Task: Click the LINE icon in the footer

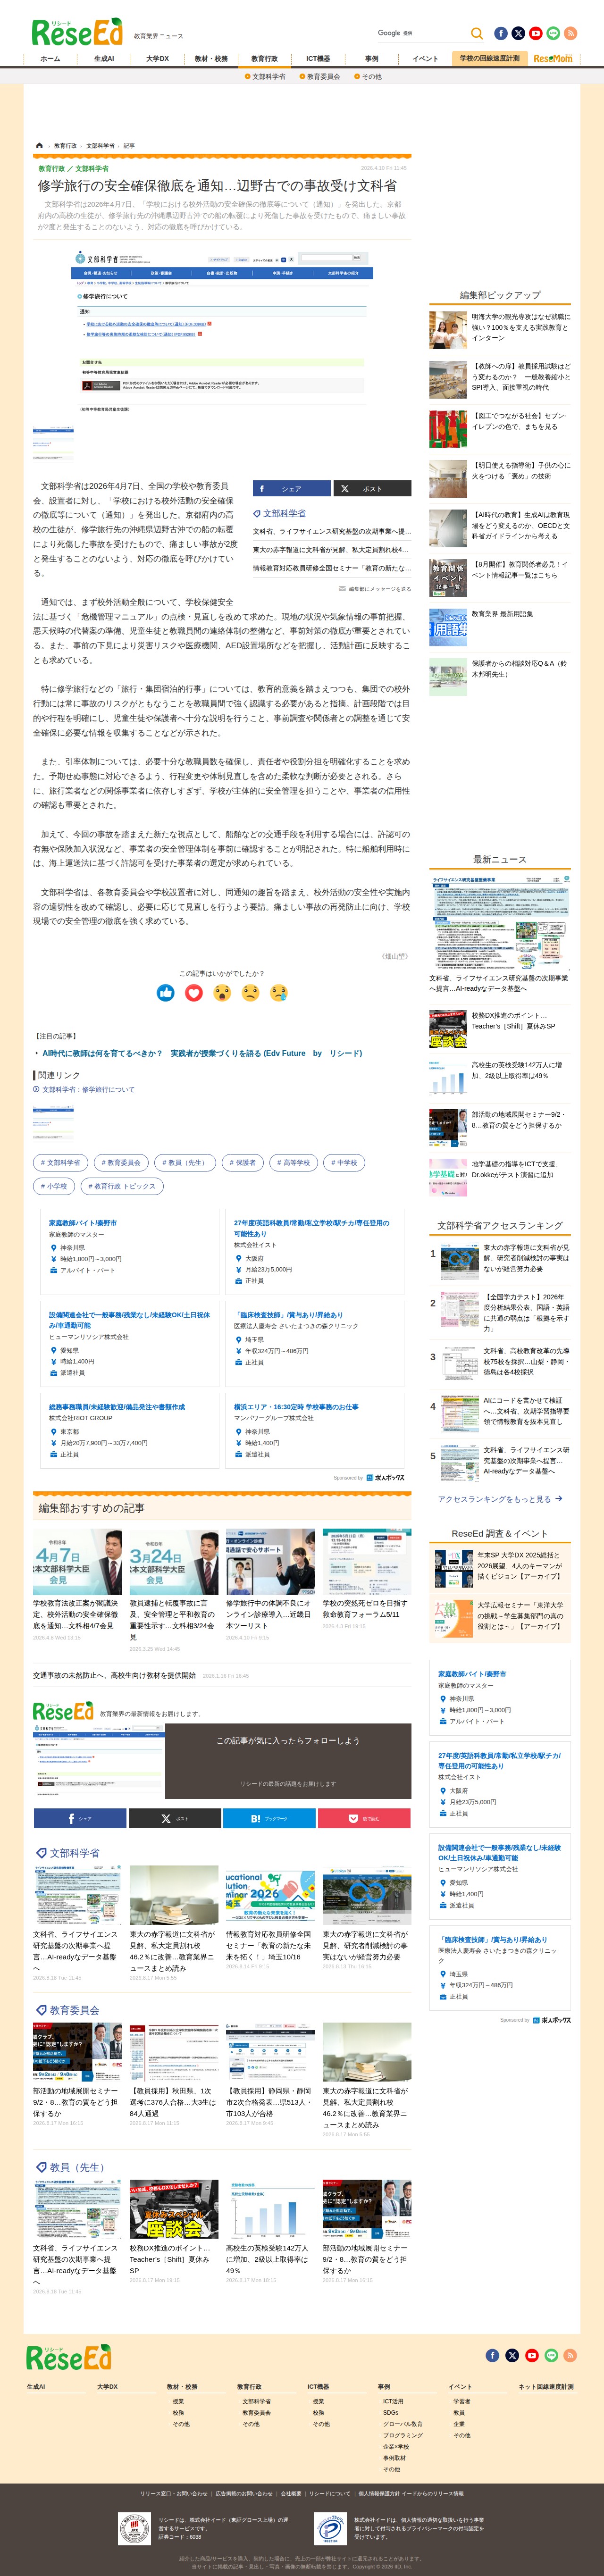Action: [551, 2355]
